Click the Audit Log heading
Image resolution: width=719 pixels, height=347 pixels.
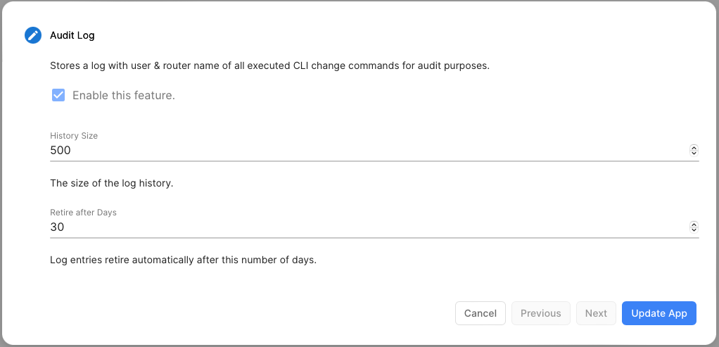[72, 35]
